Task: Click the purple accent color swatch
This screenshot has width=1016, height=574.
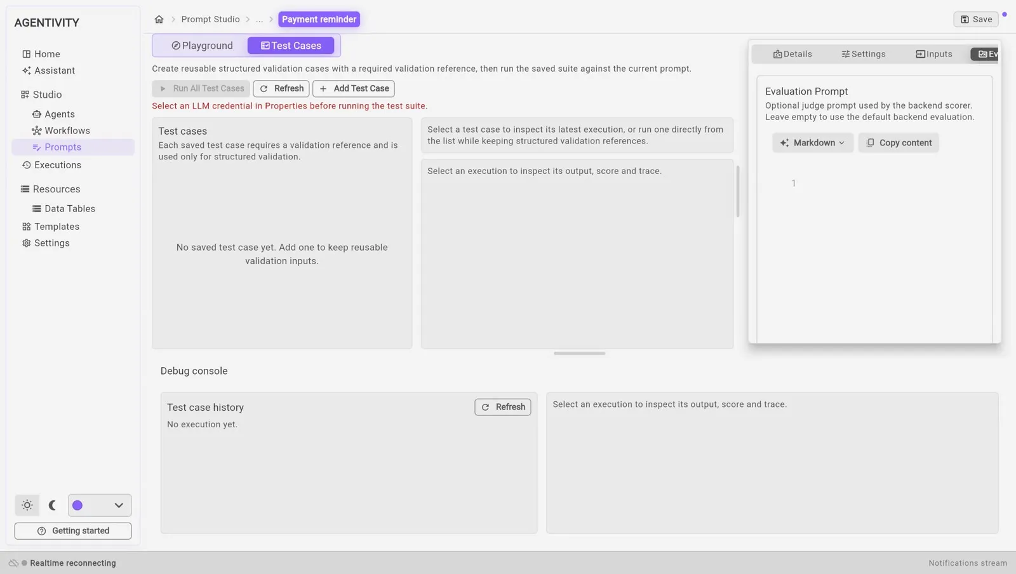Action: (77, 505)
